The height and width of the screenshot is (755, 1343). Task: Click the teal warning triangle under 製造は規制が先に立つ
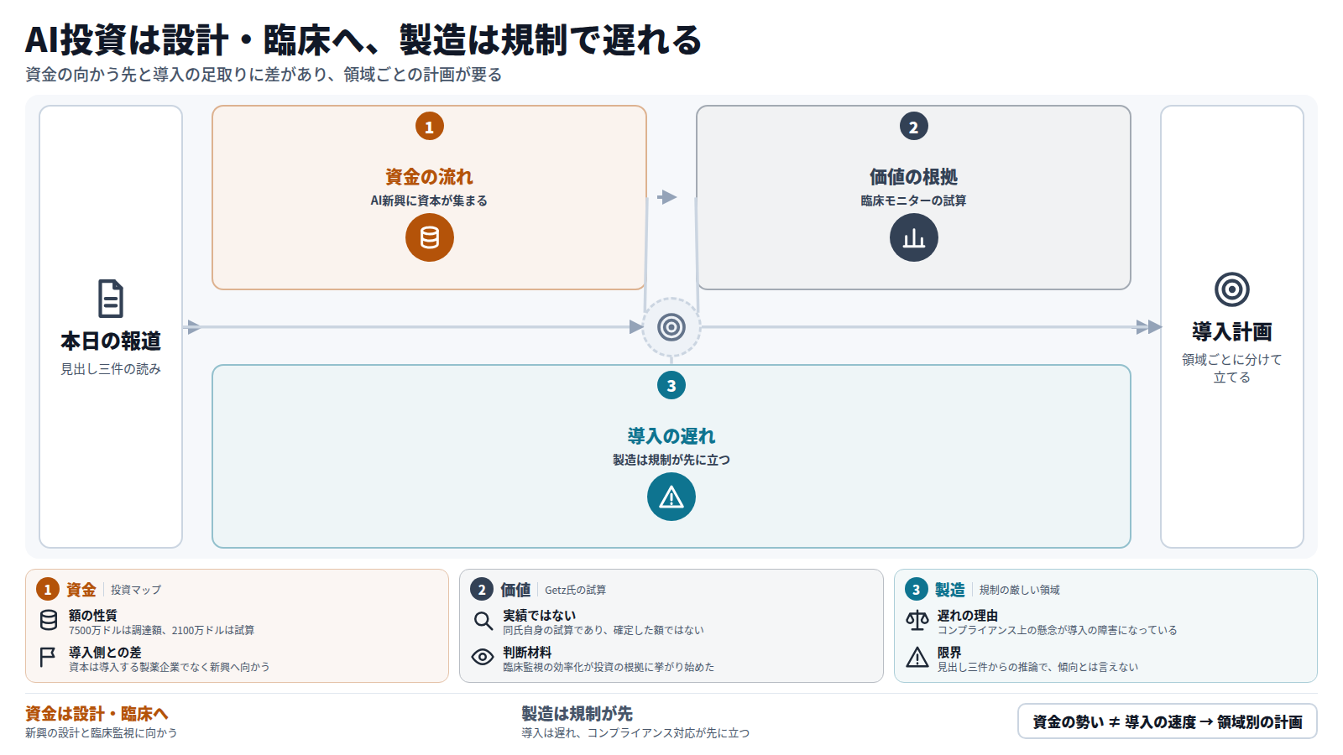(671, 497)
